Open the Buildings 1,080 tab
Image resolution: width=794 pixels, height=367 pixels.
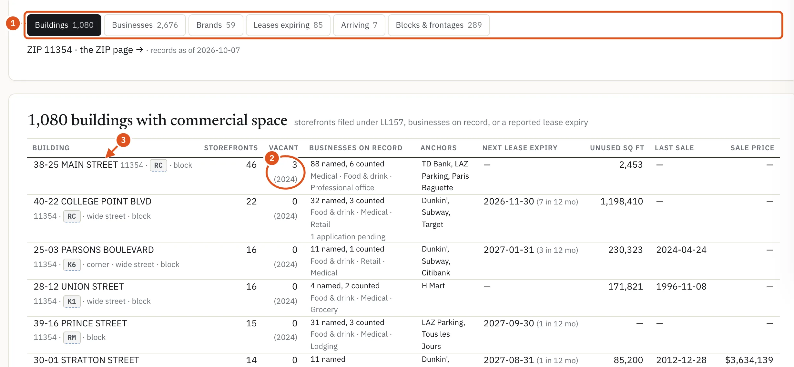tap(64, 25)
